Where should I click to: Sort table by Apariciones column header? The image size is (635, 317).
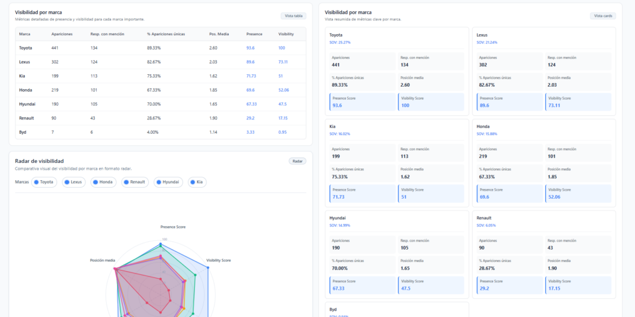(62, 34)
